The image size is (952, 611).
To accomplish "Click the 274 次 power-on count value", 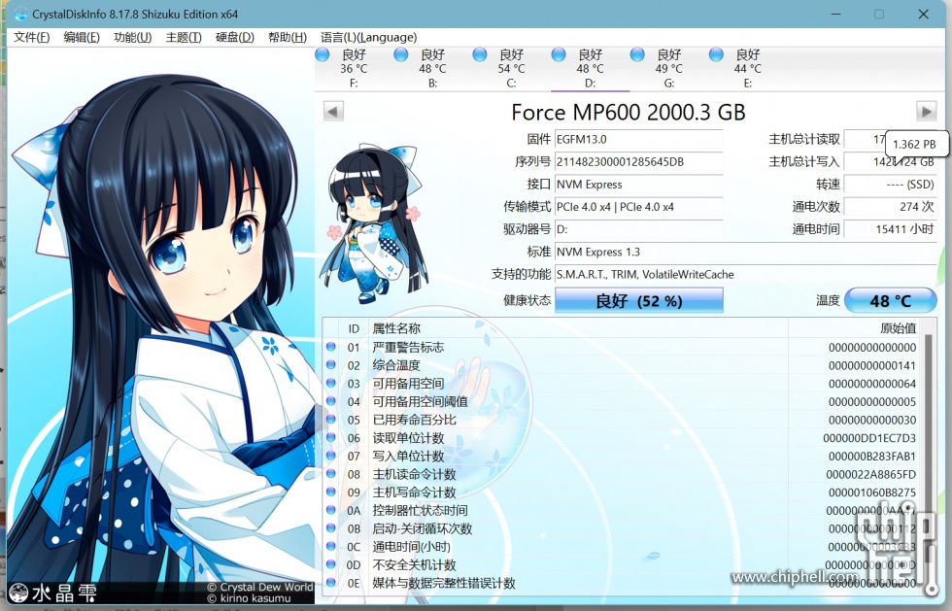I will coord(890,207).
